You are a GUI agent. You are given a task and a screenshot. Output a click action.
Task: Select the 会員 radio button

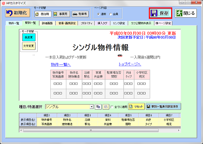point(110,14)
